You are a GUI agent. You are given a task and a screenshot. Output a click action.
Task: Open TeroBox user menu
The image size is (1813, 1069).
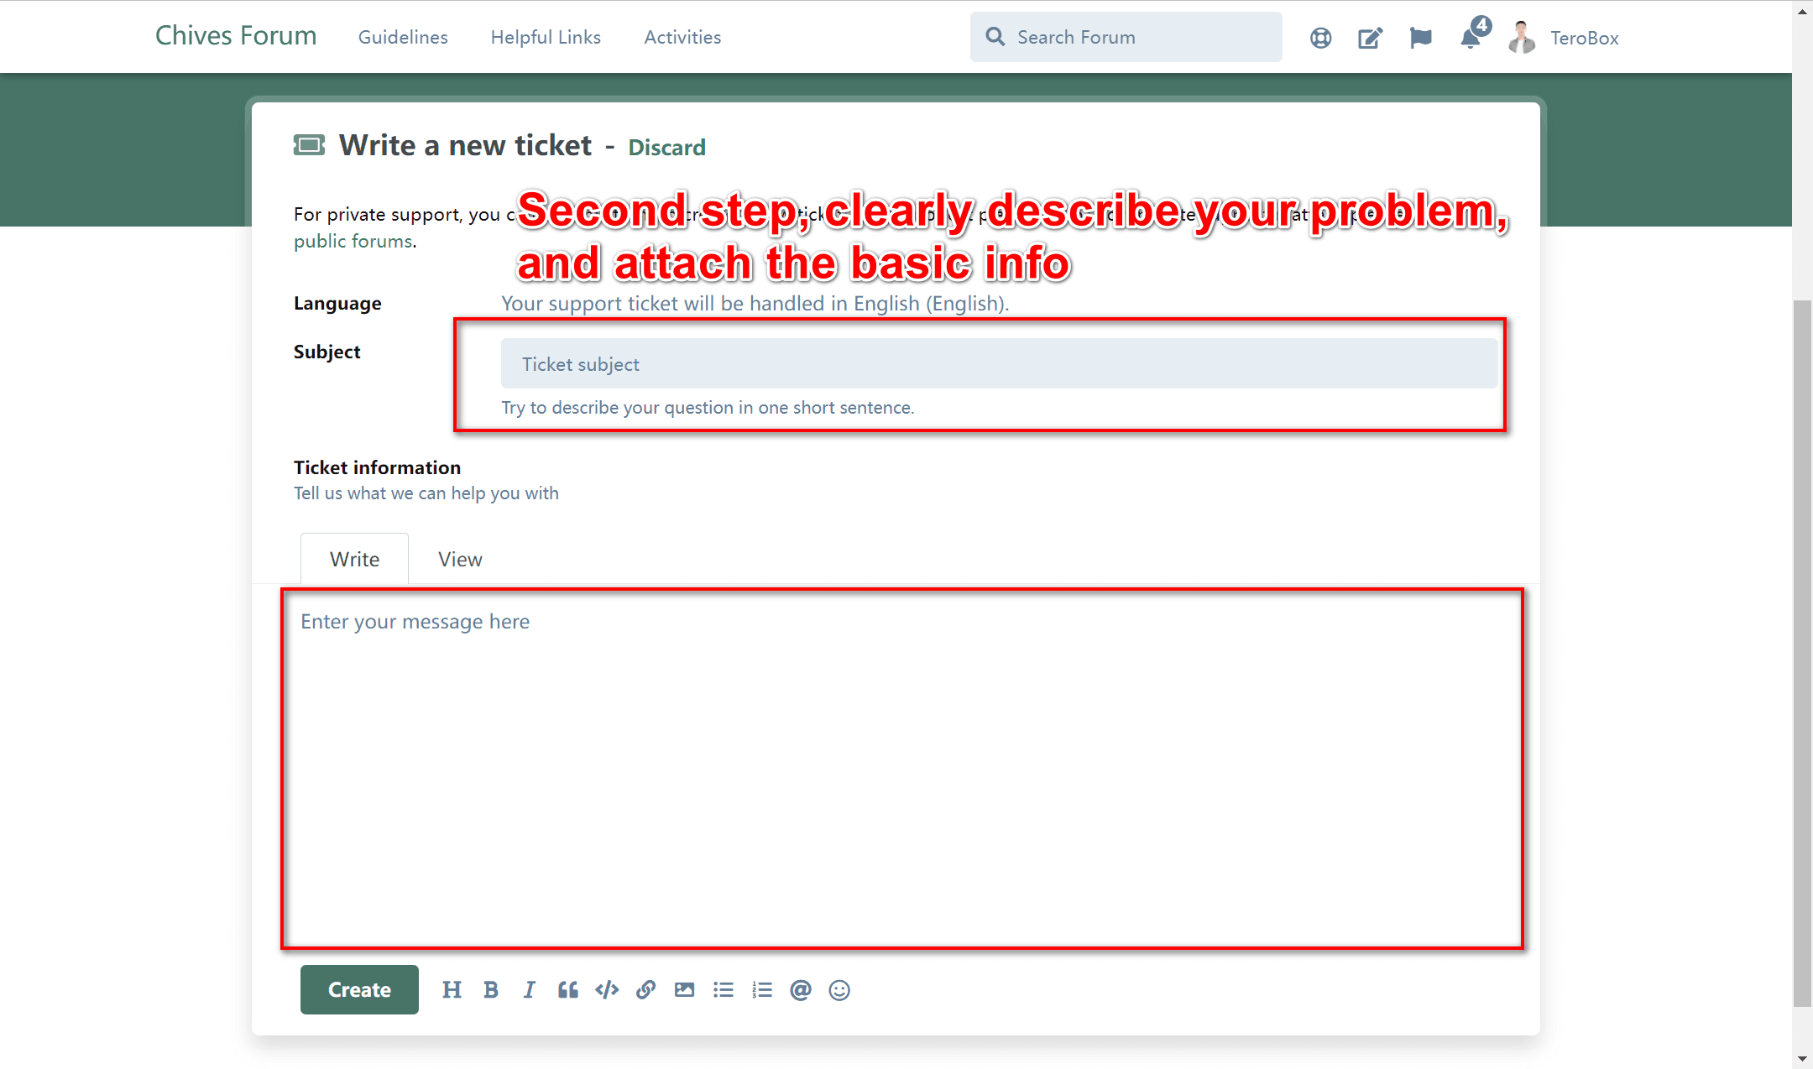(1583, 38)
